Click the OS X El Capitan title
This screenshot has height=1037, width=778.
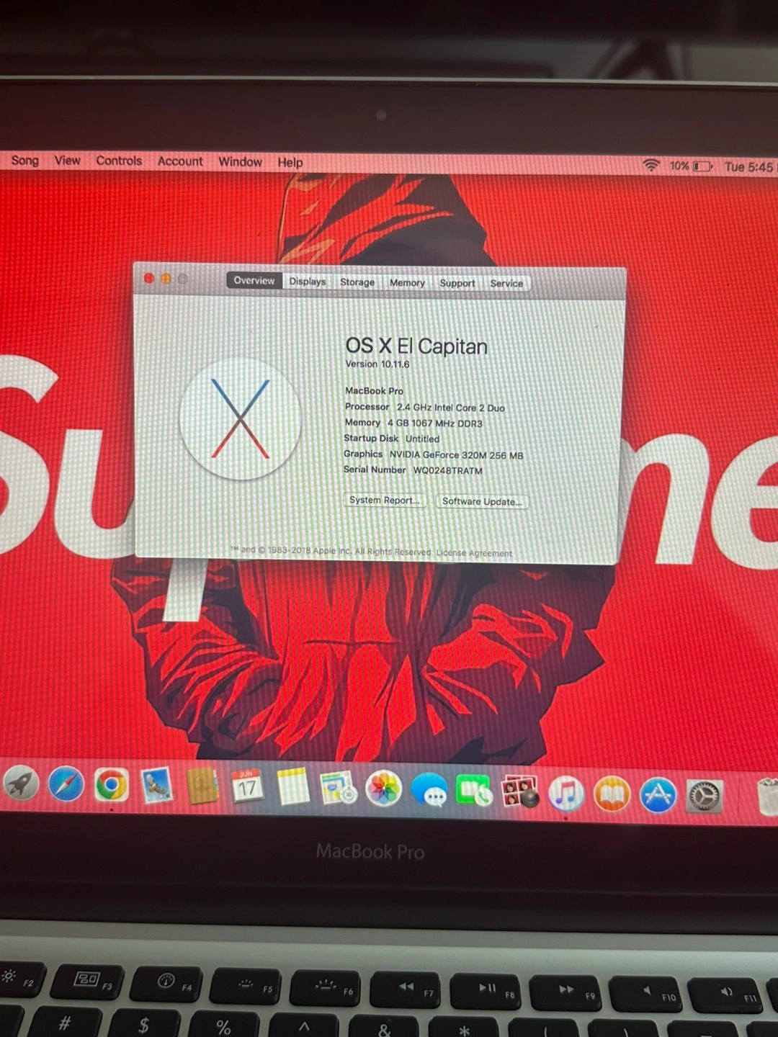coord(416,346)
